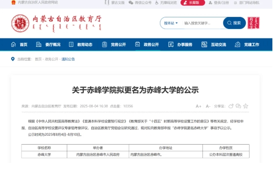The image size is (280, 170).
Task: Go to 政务公开 in breadcrumb
Action: 52,59
